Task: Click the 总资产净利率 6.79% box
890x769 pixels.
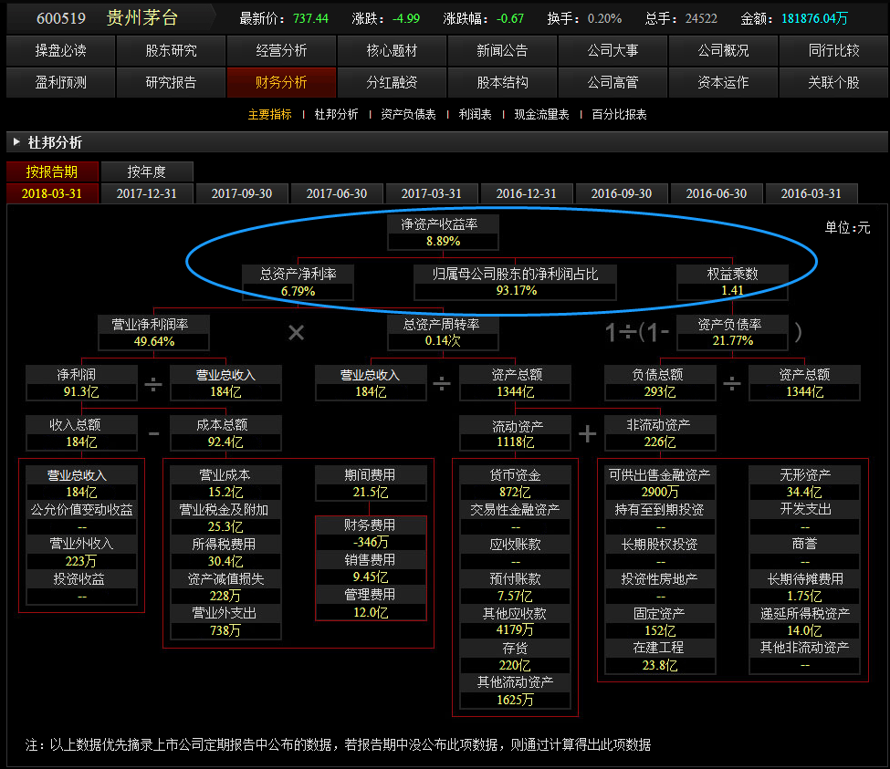Action: tap(298, 283)
